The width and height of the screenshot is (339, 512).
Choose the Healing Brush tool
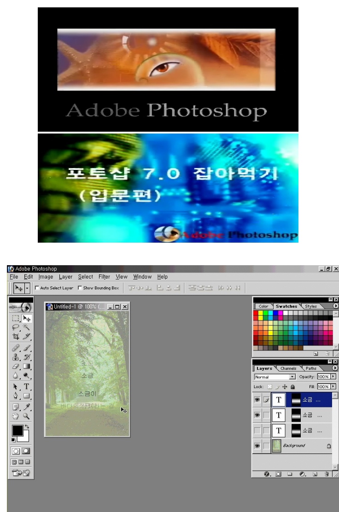click(16, 348)
